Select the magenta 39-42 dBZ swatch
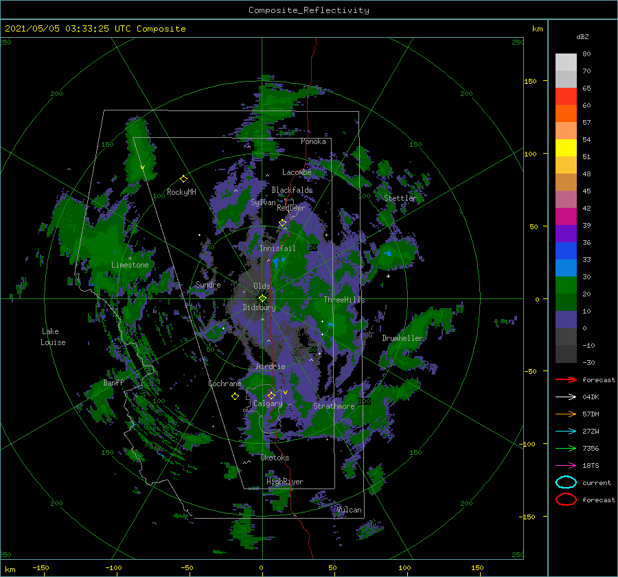Screen dimensions: 618x577 566,217
